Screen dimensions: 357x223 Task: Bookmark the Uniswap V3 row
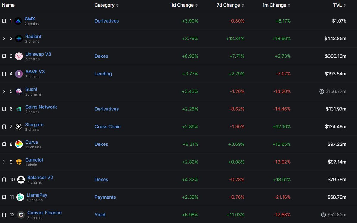point(4,56)
